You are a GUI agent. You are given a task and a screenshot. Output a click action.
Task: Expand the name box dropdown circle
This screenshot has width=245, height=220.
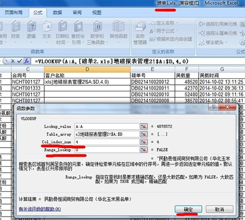coord(6,61)
